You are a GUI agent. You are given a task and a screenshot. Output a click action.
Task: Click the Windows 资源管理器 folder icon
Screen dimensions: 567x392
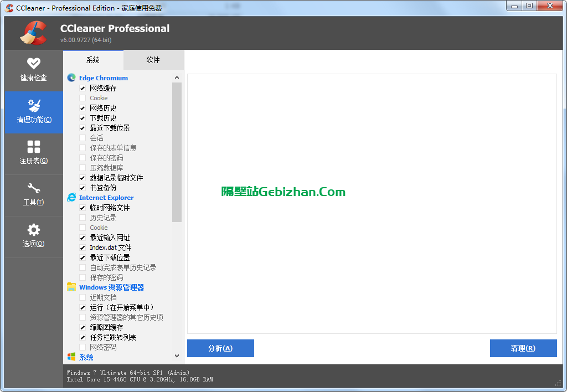[x=71, y=287]
